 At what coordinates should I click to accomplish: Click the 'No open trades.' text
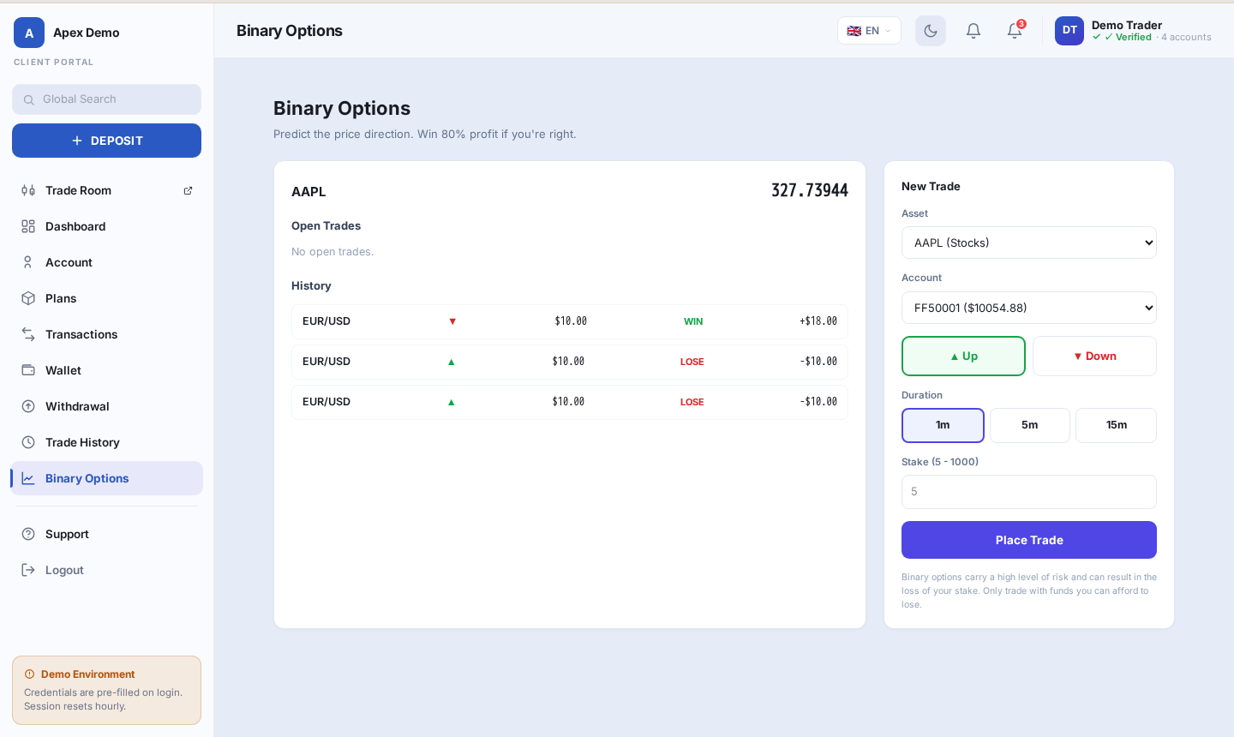pyautogui.click(x=332, y=252)
